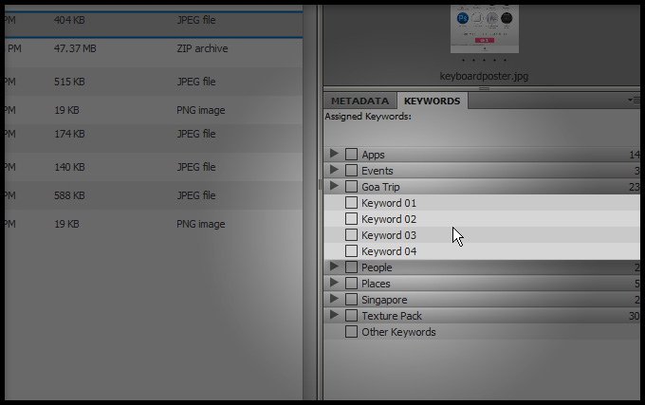Enable the Other Keywords checkbox
Image resolution: width=645 pixels, height=405 pixels.
(351, 332)
